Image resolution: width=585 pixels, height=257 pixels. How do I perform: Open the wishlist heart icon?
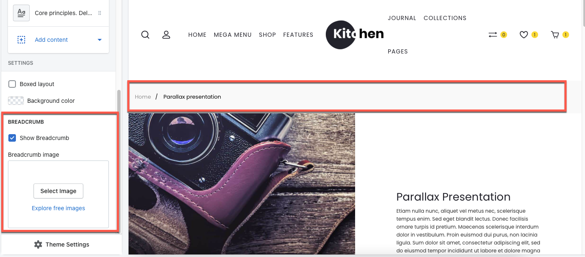pyautogui.click(x=523, y=35)
